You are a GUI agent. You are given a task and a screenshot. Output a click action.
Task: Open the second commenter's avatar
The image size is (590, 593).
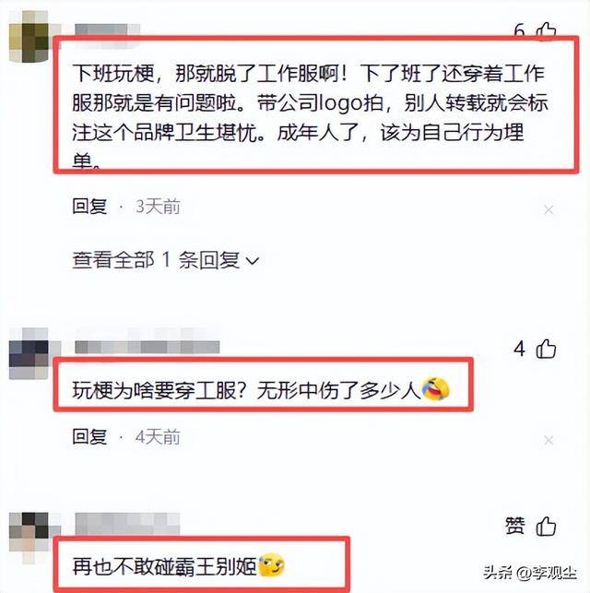tap(29, 353)
